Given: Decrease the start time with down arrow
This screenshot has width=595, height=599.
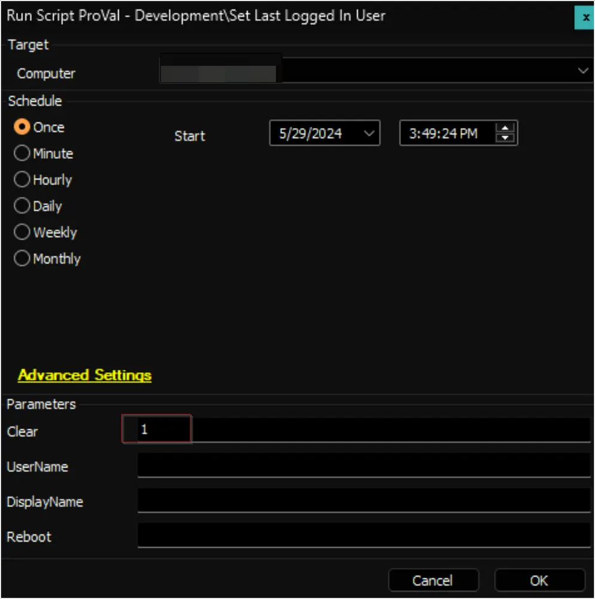Looking at the screenshot, I should pyautogui.click(x=505, y=138).
